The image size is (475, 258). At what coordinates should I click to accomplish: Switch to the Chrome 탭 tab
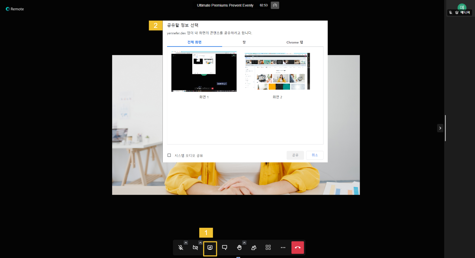point(294,42)
